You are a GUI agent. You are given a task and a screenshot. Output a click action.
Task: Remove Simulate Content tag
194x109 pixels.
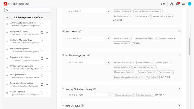click(x=152, y=95)
